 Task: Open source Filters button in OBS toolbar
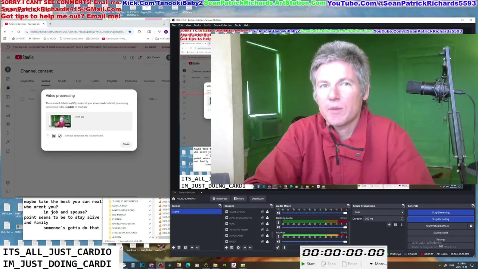point(239,198)
